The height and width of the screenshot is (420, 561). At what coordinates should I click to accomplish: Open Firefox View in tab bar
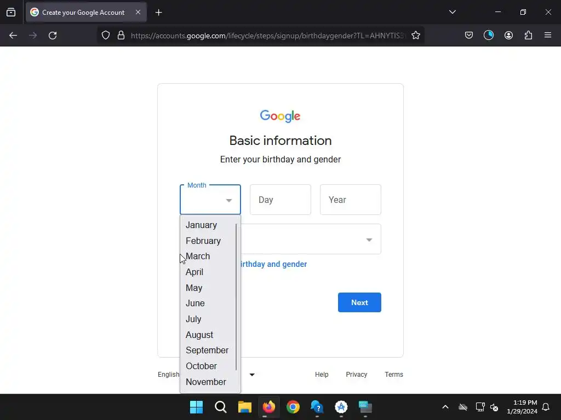point(11,13)
